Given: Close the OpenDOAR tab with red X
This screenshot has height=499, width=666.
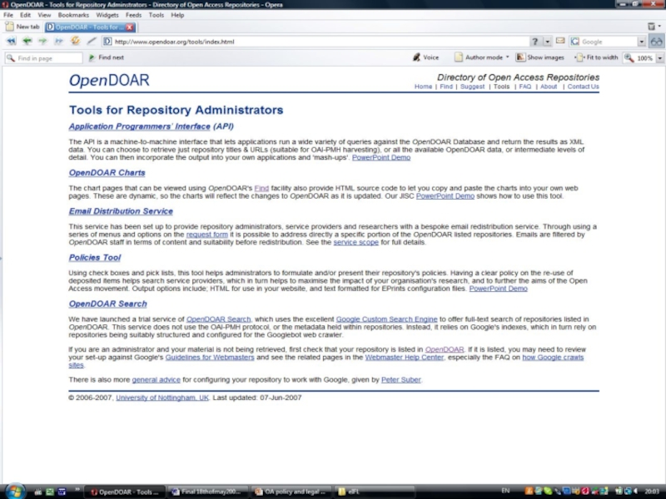Looking at the screenshot, I should click(130, 27).
